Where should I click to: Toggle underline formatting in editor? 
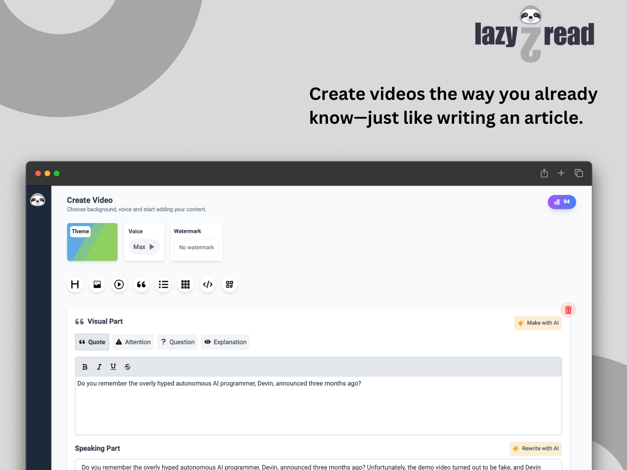(x=113, y=367)
